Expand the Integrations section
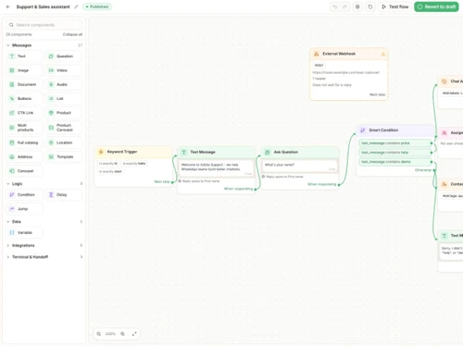 [44, 245]
